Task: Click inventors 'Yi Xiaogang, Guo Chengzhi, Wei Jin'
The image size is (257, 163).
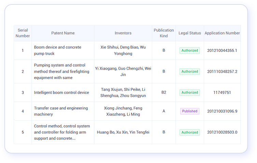Action: [123, 71]
